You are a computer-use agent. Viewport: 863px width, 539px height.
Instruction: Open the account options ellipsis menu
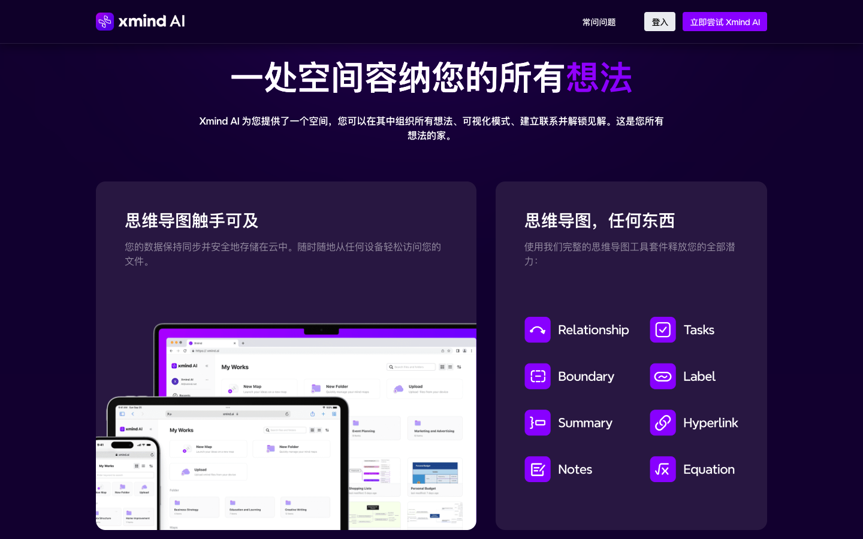pyautogui.click(x=207, y=380)
